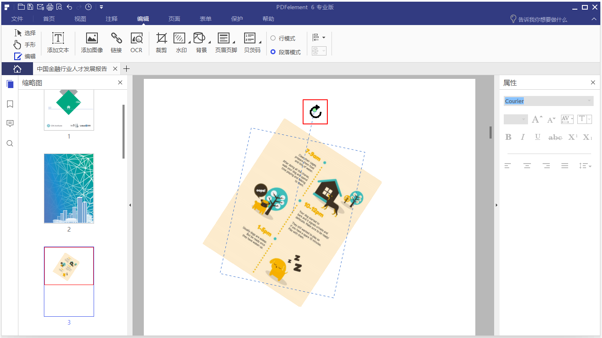
Task: Select 段落模式 paragraph mode radio button
Action: 286,52
